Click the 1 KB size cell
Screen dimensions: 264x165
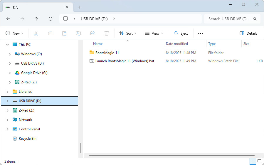click(x=259, y=61)
